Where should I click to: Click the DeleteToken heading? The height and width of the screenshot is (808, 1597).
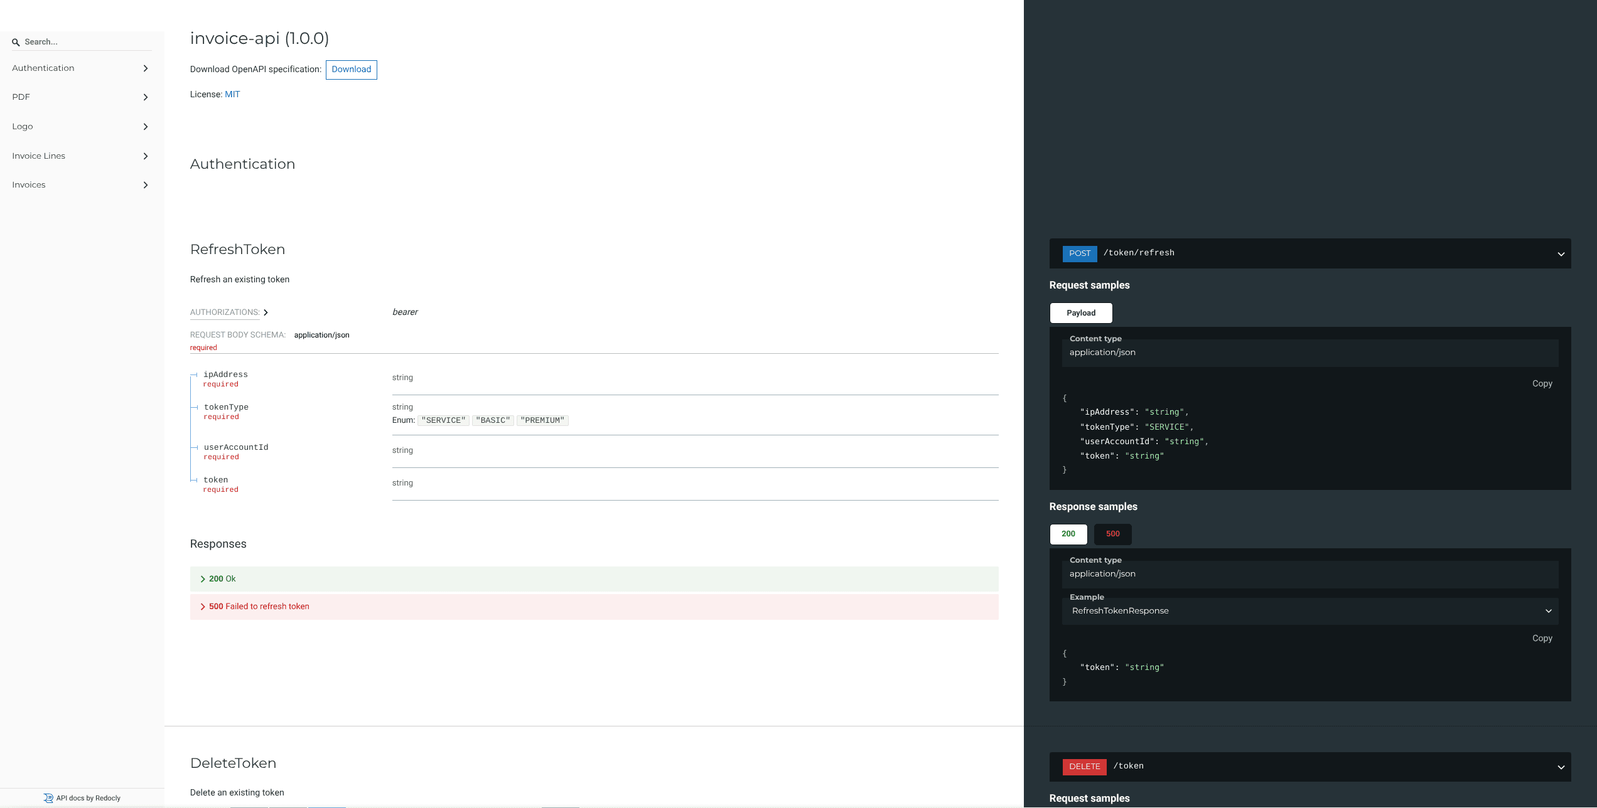(x=233, y=763)
